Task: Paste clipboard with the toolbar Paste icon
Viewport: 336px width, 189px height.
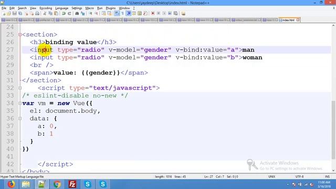Action: click(x=56, y=14)
